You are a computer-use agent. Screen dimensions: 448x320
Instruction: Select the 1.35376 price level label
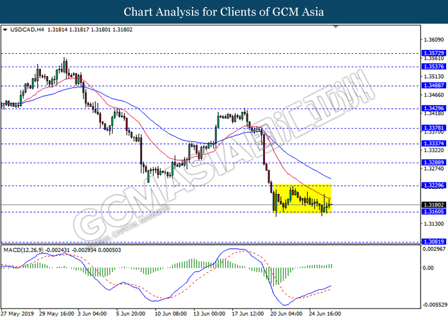click(x=434, y=67)
